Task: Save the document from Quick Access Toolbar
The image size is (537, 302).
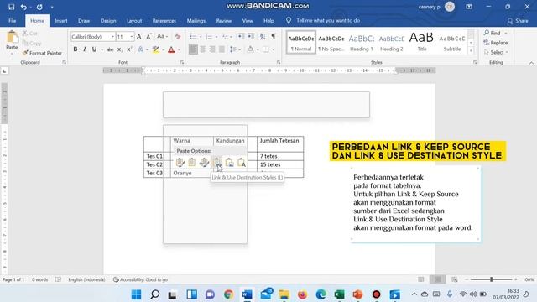Action: (x=11, y=7)
